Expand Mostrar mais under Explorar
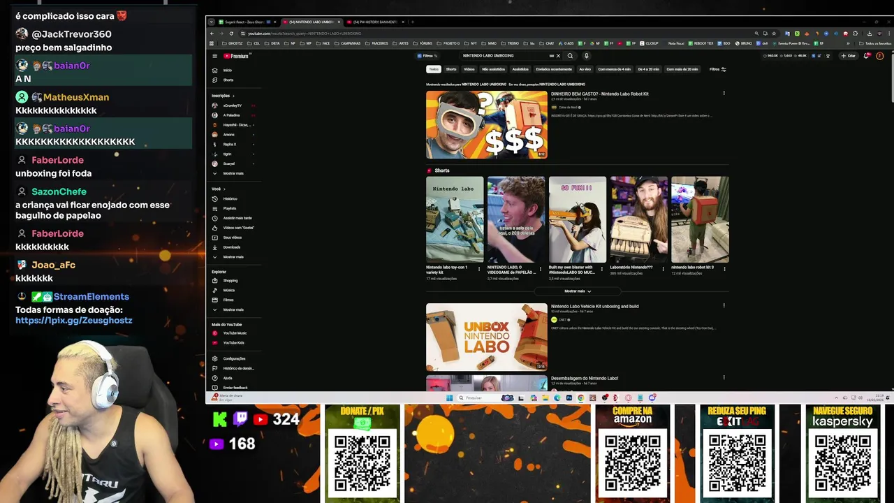The image size is (894, 503). [x=233, y=309]
